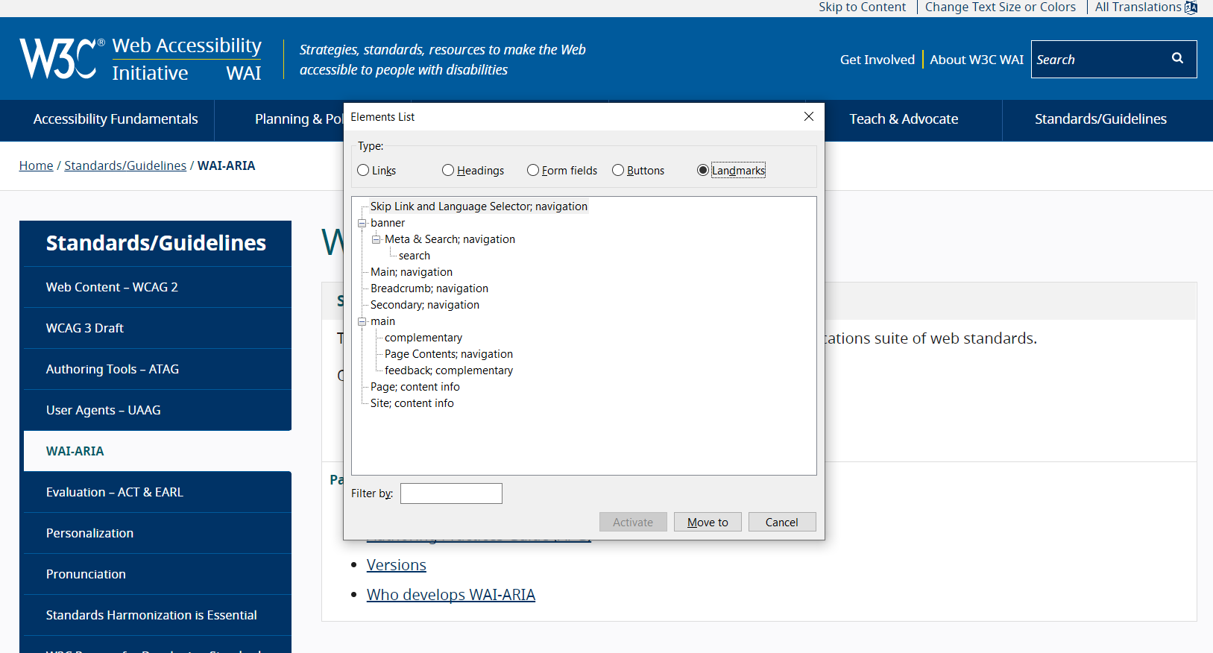Choose the Form fields radio option
The width and height of the screenshot is (1213, 653).
(x=533, y=170)
